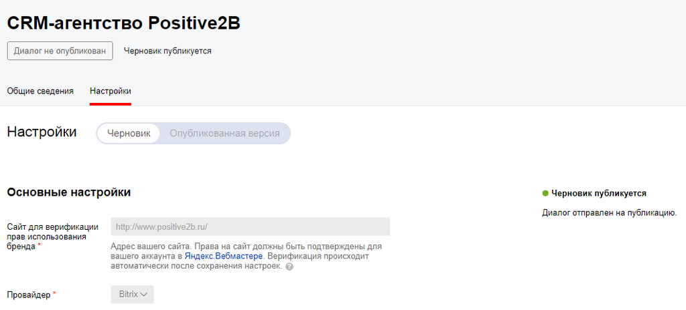Image resolution: width=686 pixels, height=310 pixels.
Task: Click the help question mark icon
Action: [x=289, y=267]
